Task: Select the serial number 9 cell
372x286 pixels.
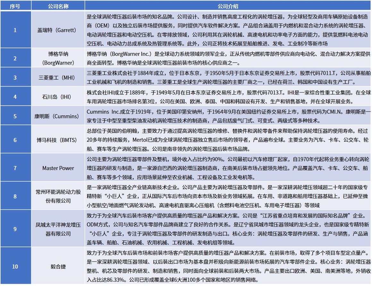Action: pyautogui.click(x=16, y=228)
